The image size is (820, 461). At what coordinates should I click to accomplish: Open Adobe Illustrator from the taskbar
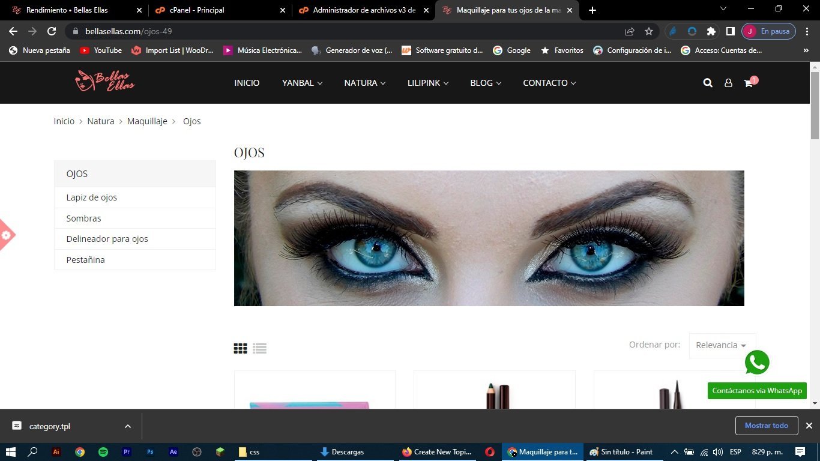[x=56, y=452]
